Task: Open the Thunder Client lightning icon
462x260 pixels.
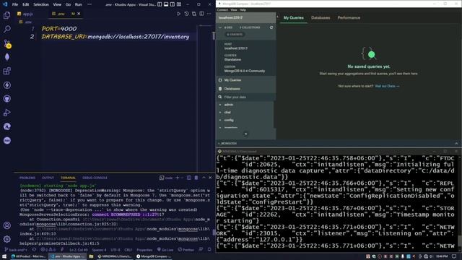Action: 7,85
